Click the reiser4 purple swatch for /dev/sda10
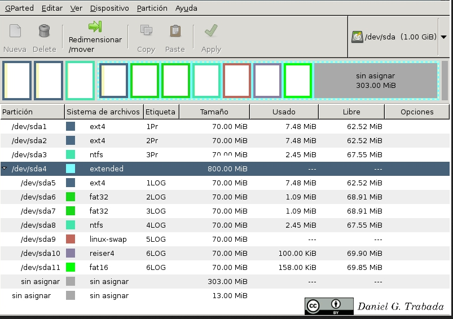 [x=71, y=253]
